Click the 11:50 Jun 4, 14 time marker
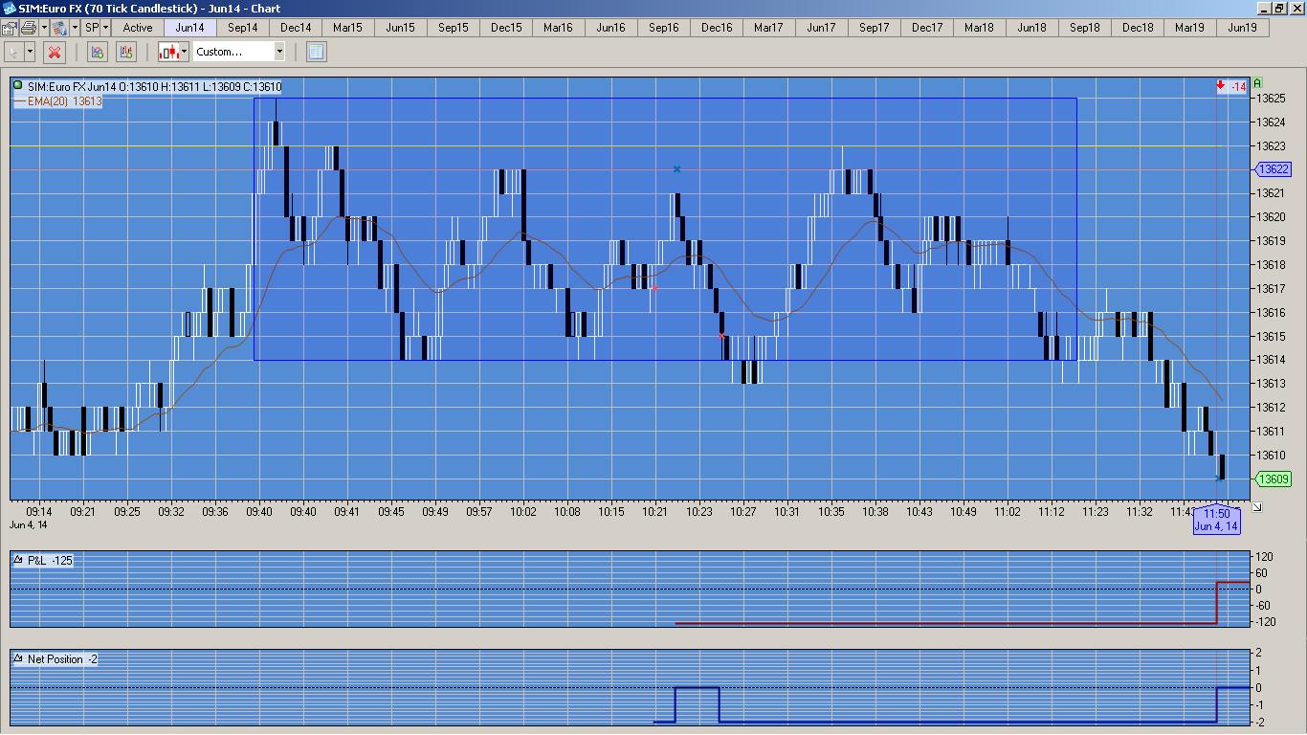Screen dimensions: 1307x735 pos(1216,520)
